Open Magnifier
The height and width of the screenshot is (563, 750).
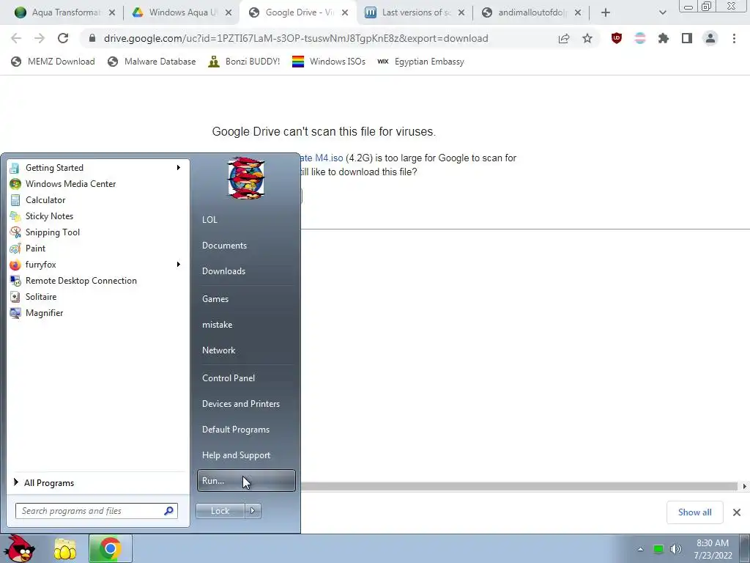tap(44, 313)
